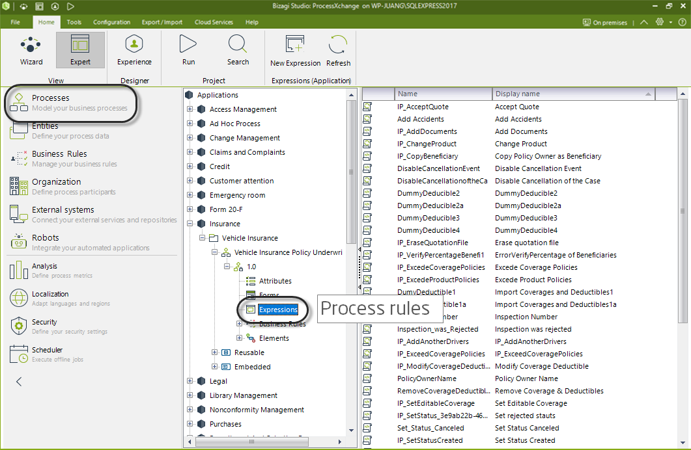Collapse the left modules panel arrow
Image resolution: width=691 pixels, height=450 pixels.
(19, 381)
